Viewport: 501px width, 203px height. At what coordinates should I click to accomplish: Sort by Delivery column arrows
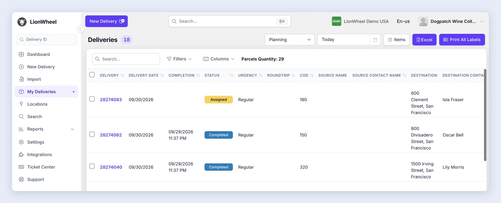click(x=122, y=75)
